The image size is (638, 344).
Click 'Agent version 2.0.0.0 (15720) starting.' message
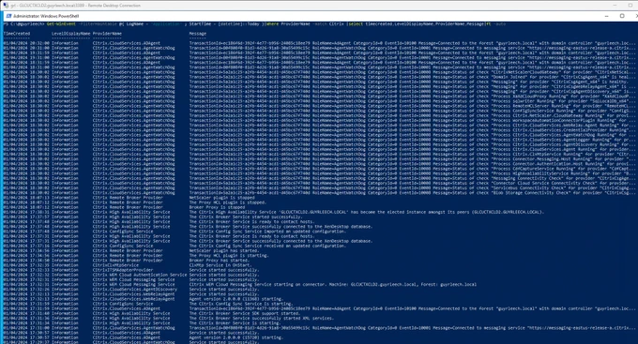click(236, 337)
